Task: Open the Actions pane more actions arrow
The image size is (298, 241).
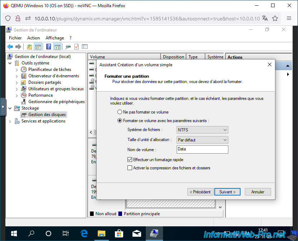Action: click(288, 74)
